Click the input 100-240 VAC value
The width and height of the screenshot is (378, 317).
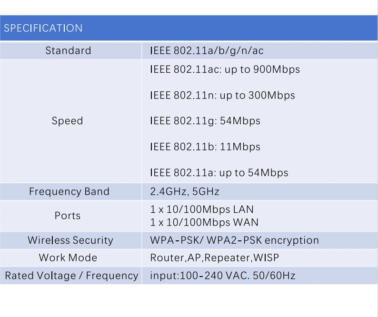point(223,276)
